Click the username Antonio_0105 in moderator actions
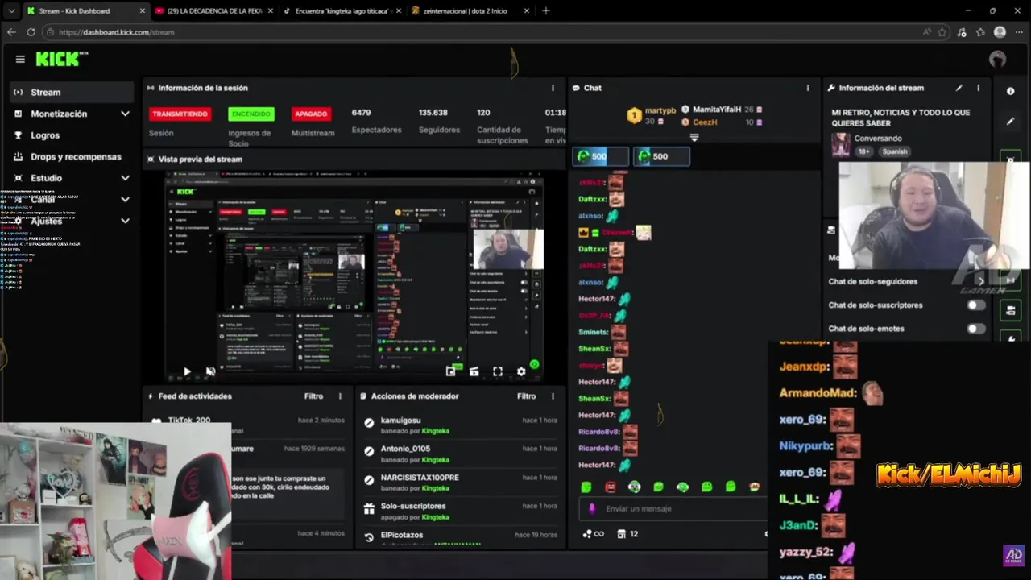The height and width of the screenshot is (580, 1031). 405,449
